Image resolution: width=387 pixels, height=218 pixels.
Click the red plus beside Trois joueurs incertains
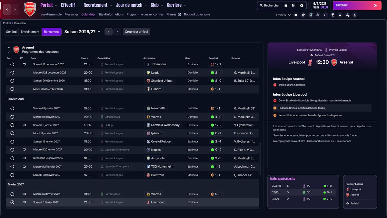[x=275, y=85]
